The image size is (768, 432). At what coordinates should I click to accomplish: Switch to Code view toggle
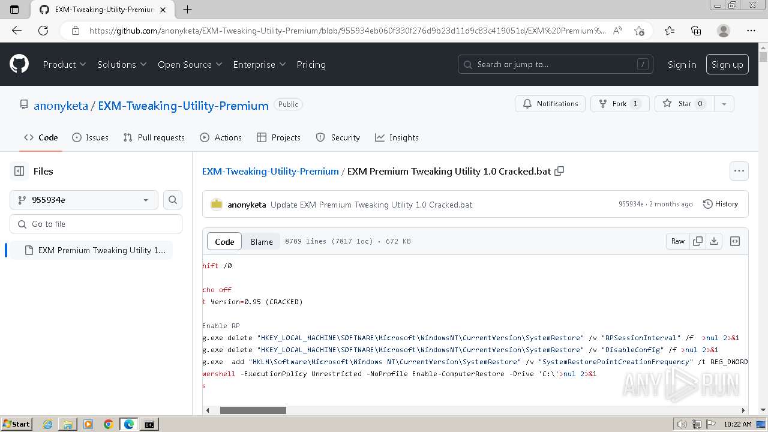pyautogui.click(x=224, y=241)
